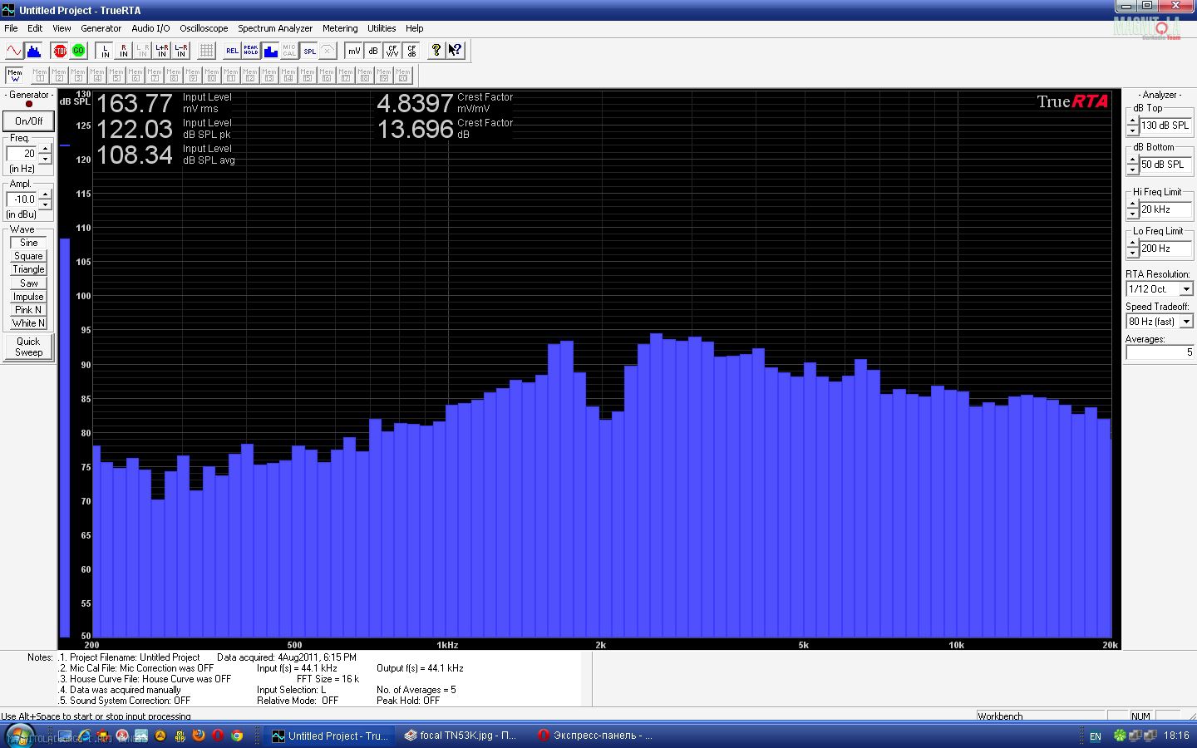Click the Averages input field
Image resolution: width=1197 pixels, height=748 pixels.
tap(1160, 352)
